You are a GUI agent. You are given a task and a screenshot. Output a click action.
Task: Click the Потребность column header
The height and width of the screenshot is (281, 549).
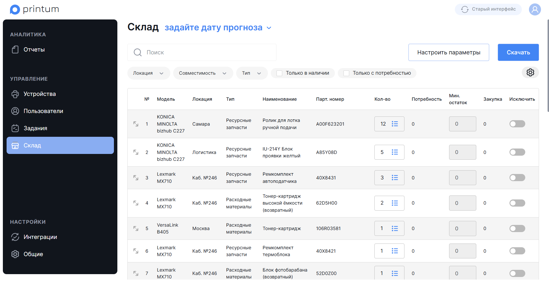coord(426,99)
